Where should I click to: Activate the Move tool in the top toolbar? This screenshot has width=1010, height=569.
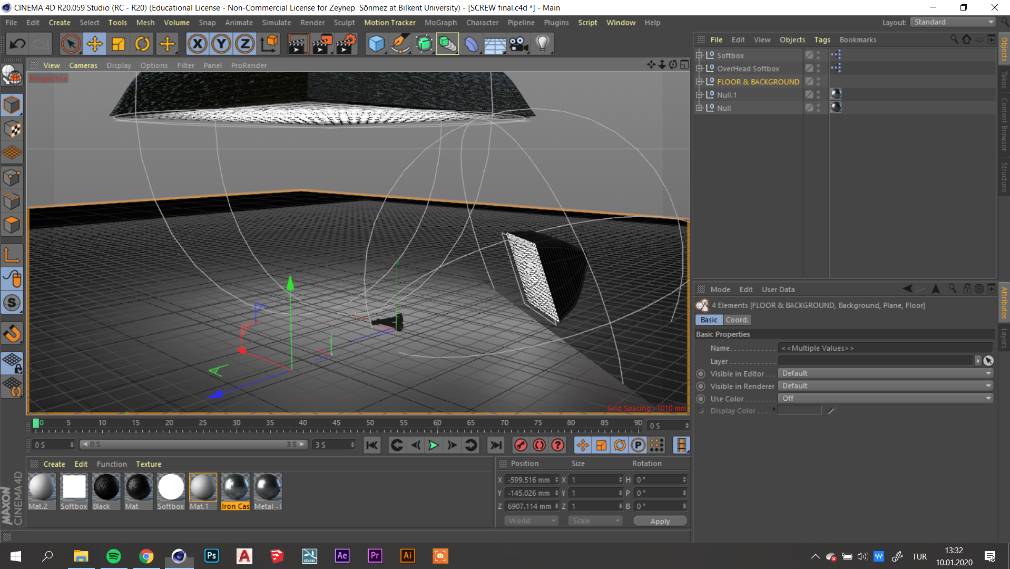pos(95,44)
